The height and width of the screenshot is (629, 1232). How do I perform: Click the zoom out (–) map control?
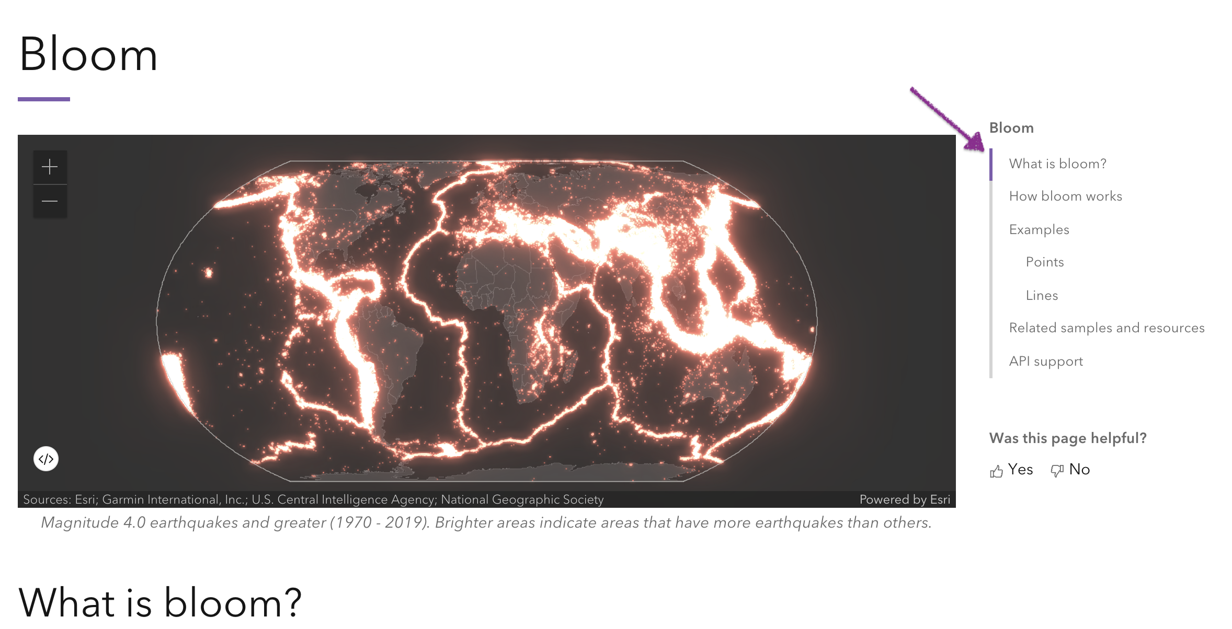pos(50,200)
